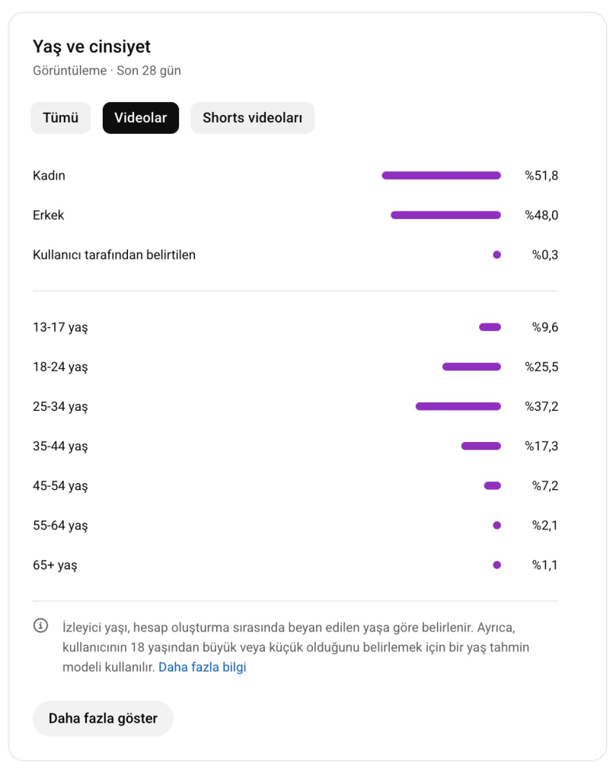This screenshot has width=616, height=779.
Task: Click the Yaş ve cinsiyet heading
Action: (91, 46)
